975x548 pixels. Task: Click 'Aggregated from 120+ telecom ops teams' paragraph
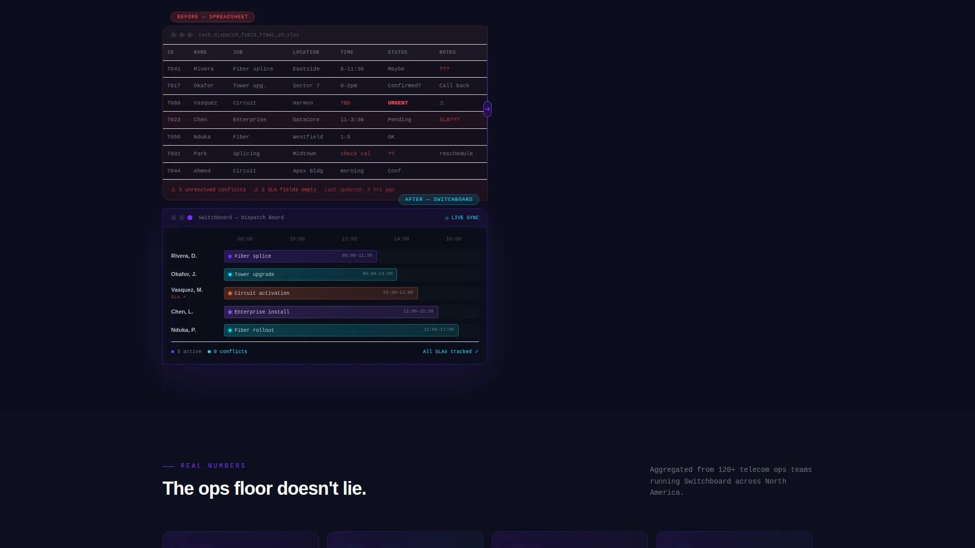point(731,481)
